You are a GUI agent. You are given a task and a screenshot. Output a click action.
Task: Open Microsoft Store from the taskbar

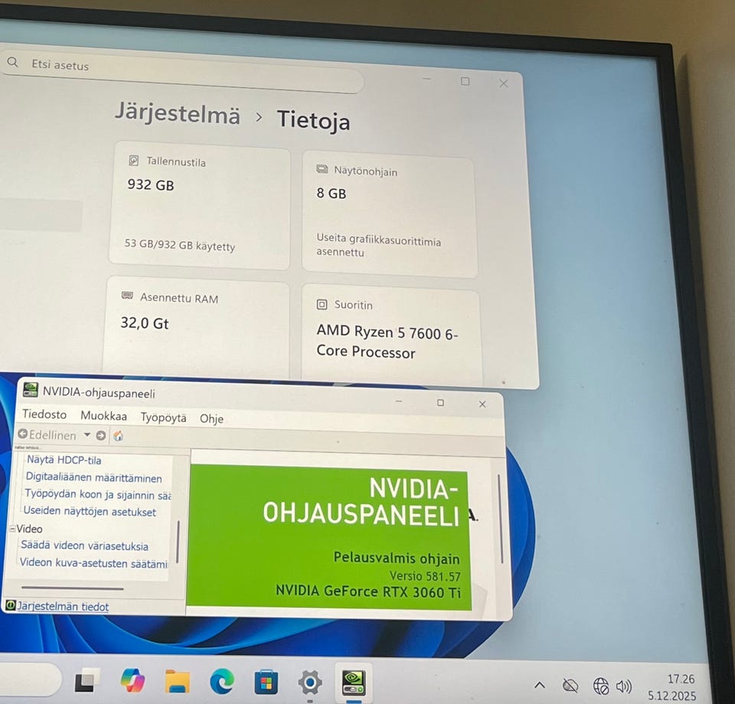pyautogui.click(x=266, y=683)
